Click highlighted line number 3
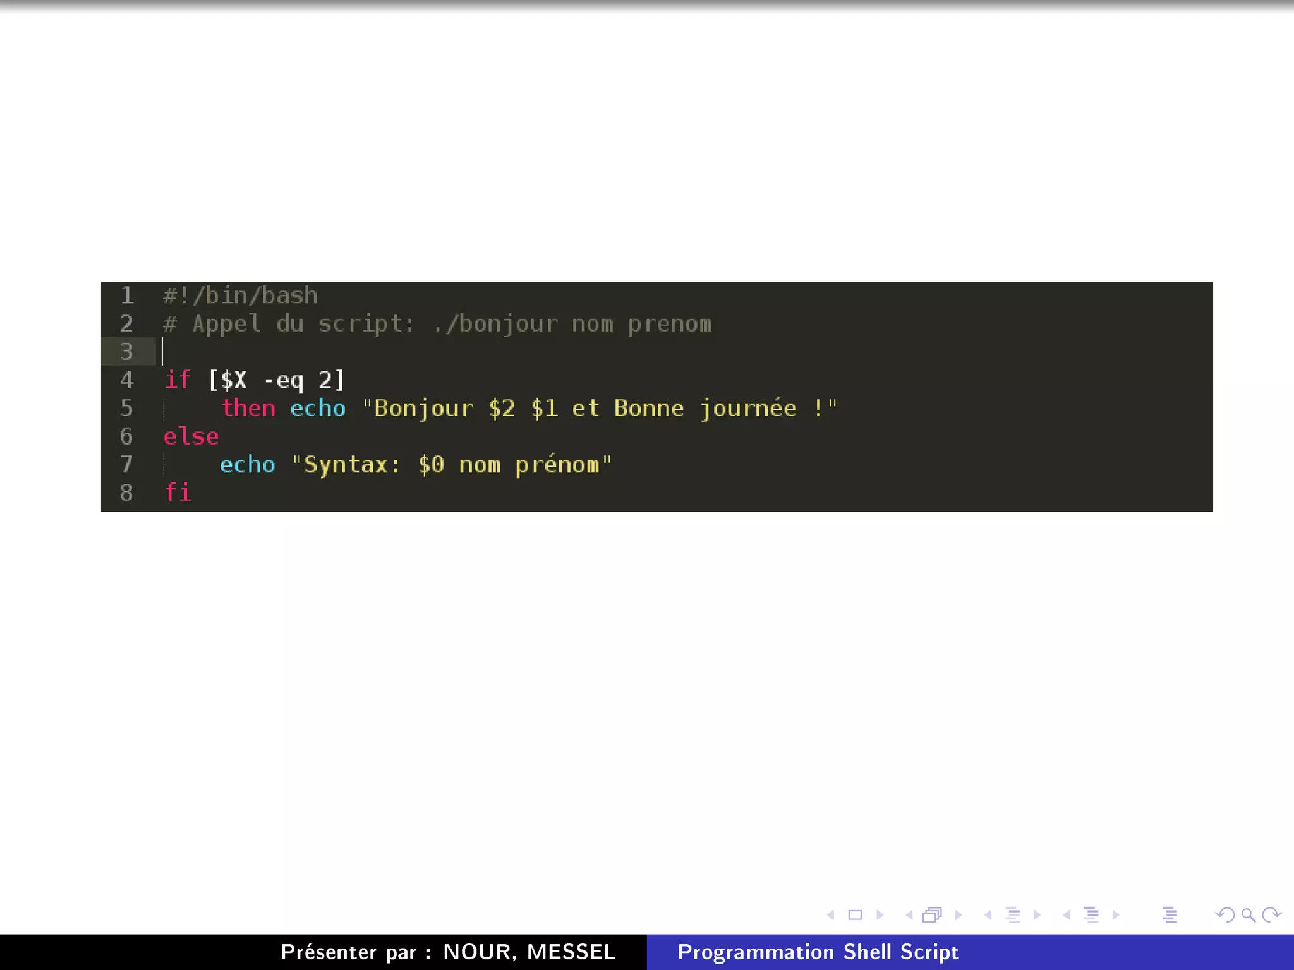 pyautogui.click(x=126, y=352)
